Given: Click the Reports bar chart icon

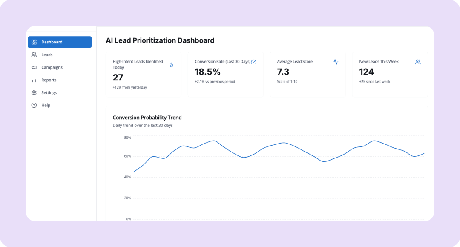Looking at the screenshot, I should pyautogui.click(x=34, y=80).
